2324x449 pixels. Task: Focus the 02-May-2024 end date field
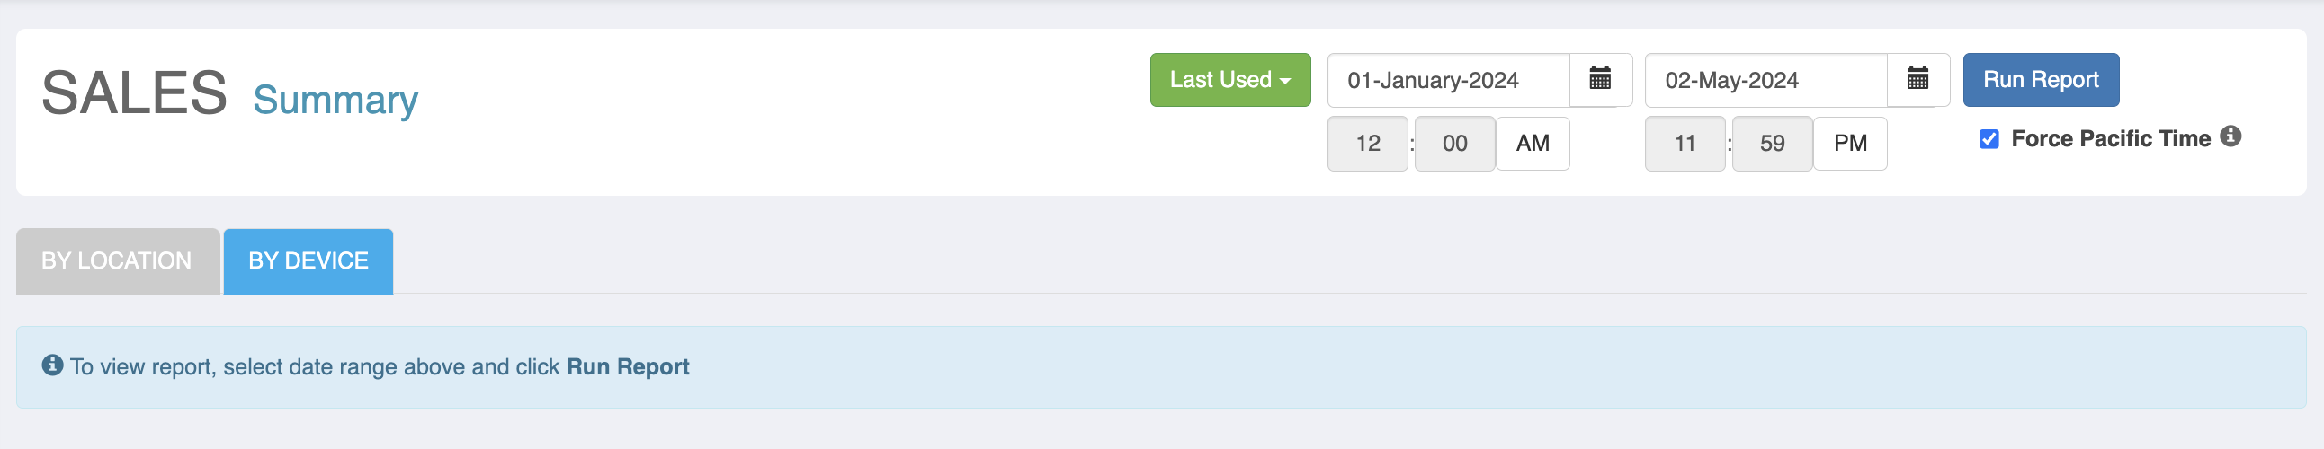[x=1766, y=79]
